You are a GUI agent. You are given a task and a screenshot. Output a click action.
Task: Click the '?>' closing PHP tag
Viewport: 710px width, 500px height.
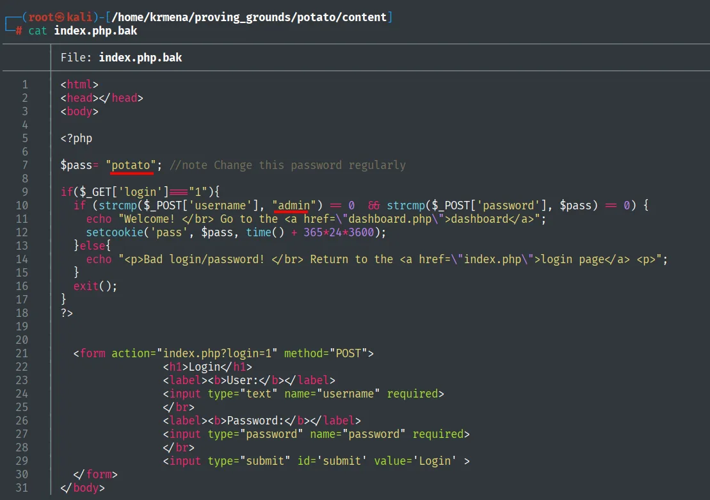67,313
